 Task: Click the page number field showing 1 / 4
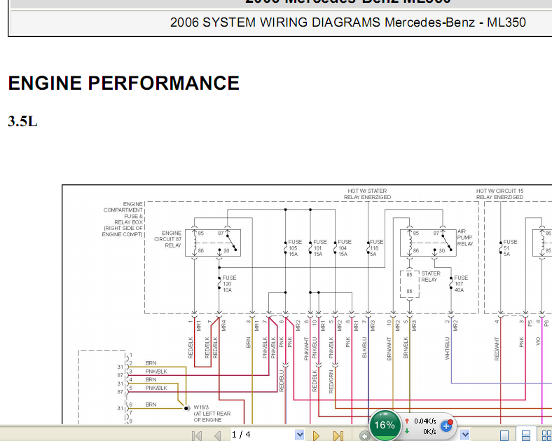click(262, 435)
